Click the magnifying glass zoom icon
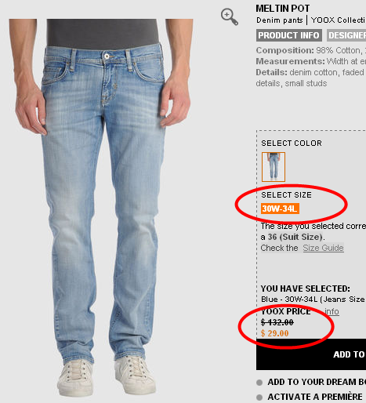Viewport: 366px width, 403px height. [x=230, y=16]
